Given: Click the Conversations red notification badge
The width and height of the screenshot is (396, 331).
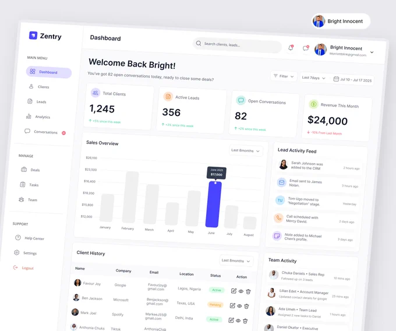Looking at the screenshot, I should [64, 133].
